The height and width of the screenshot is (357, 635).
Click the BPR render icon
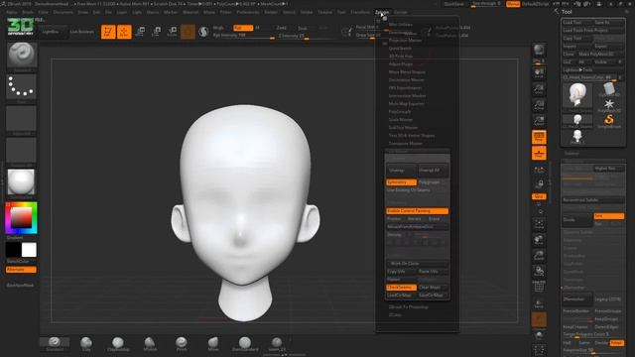coord(539,50)
